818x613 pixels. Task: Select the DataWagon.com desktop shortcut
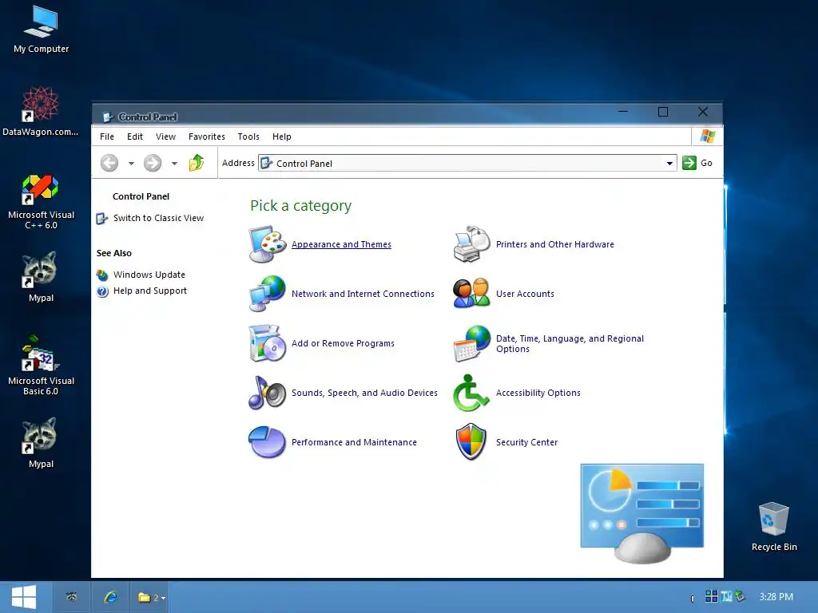[41, 112]
